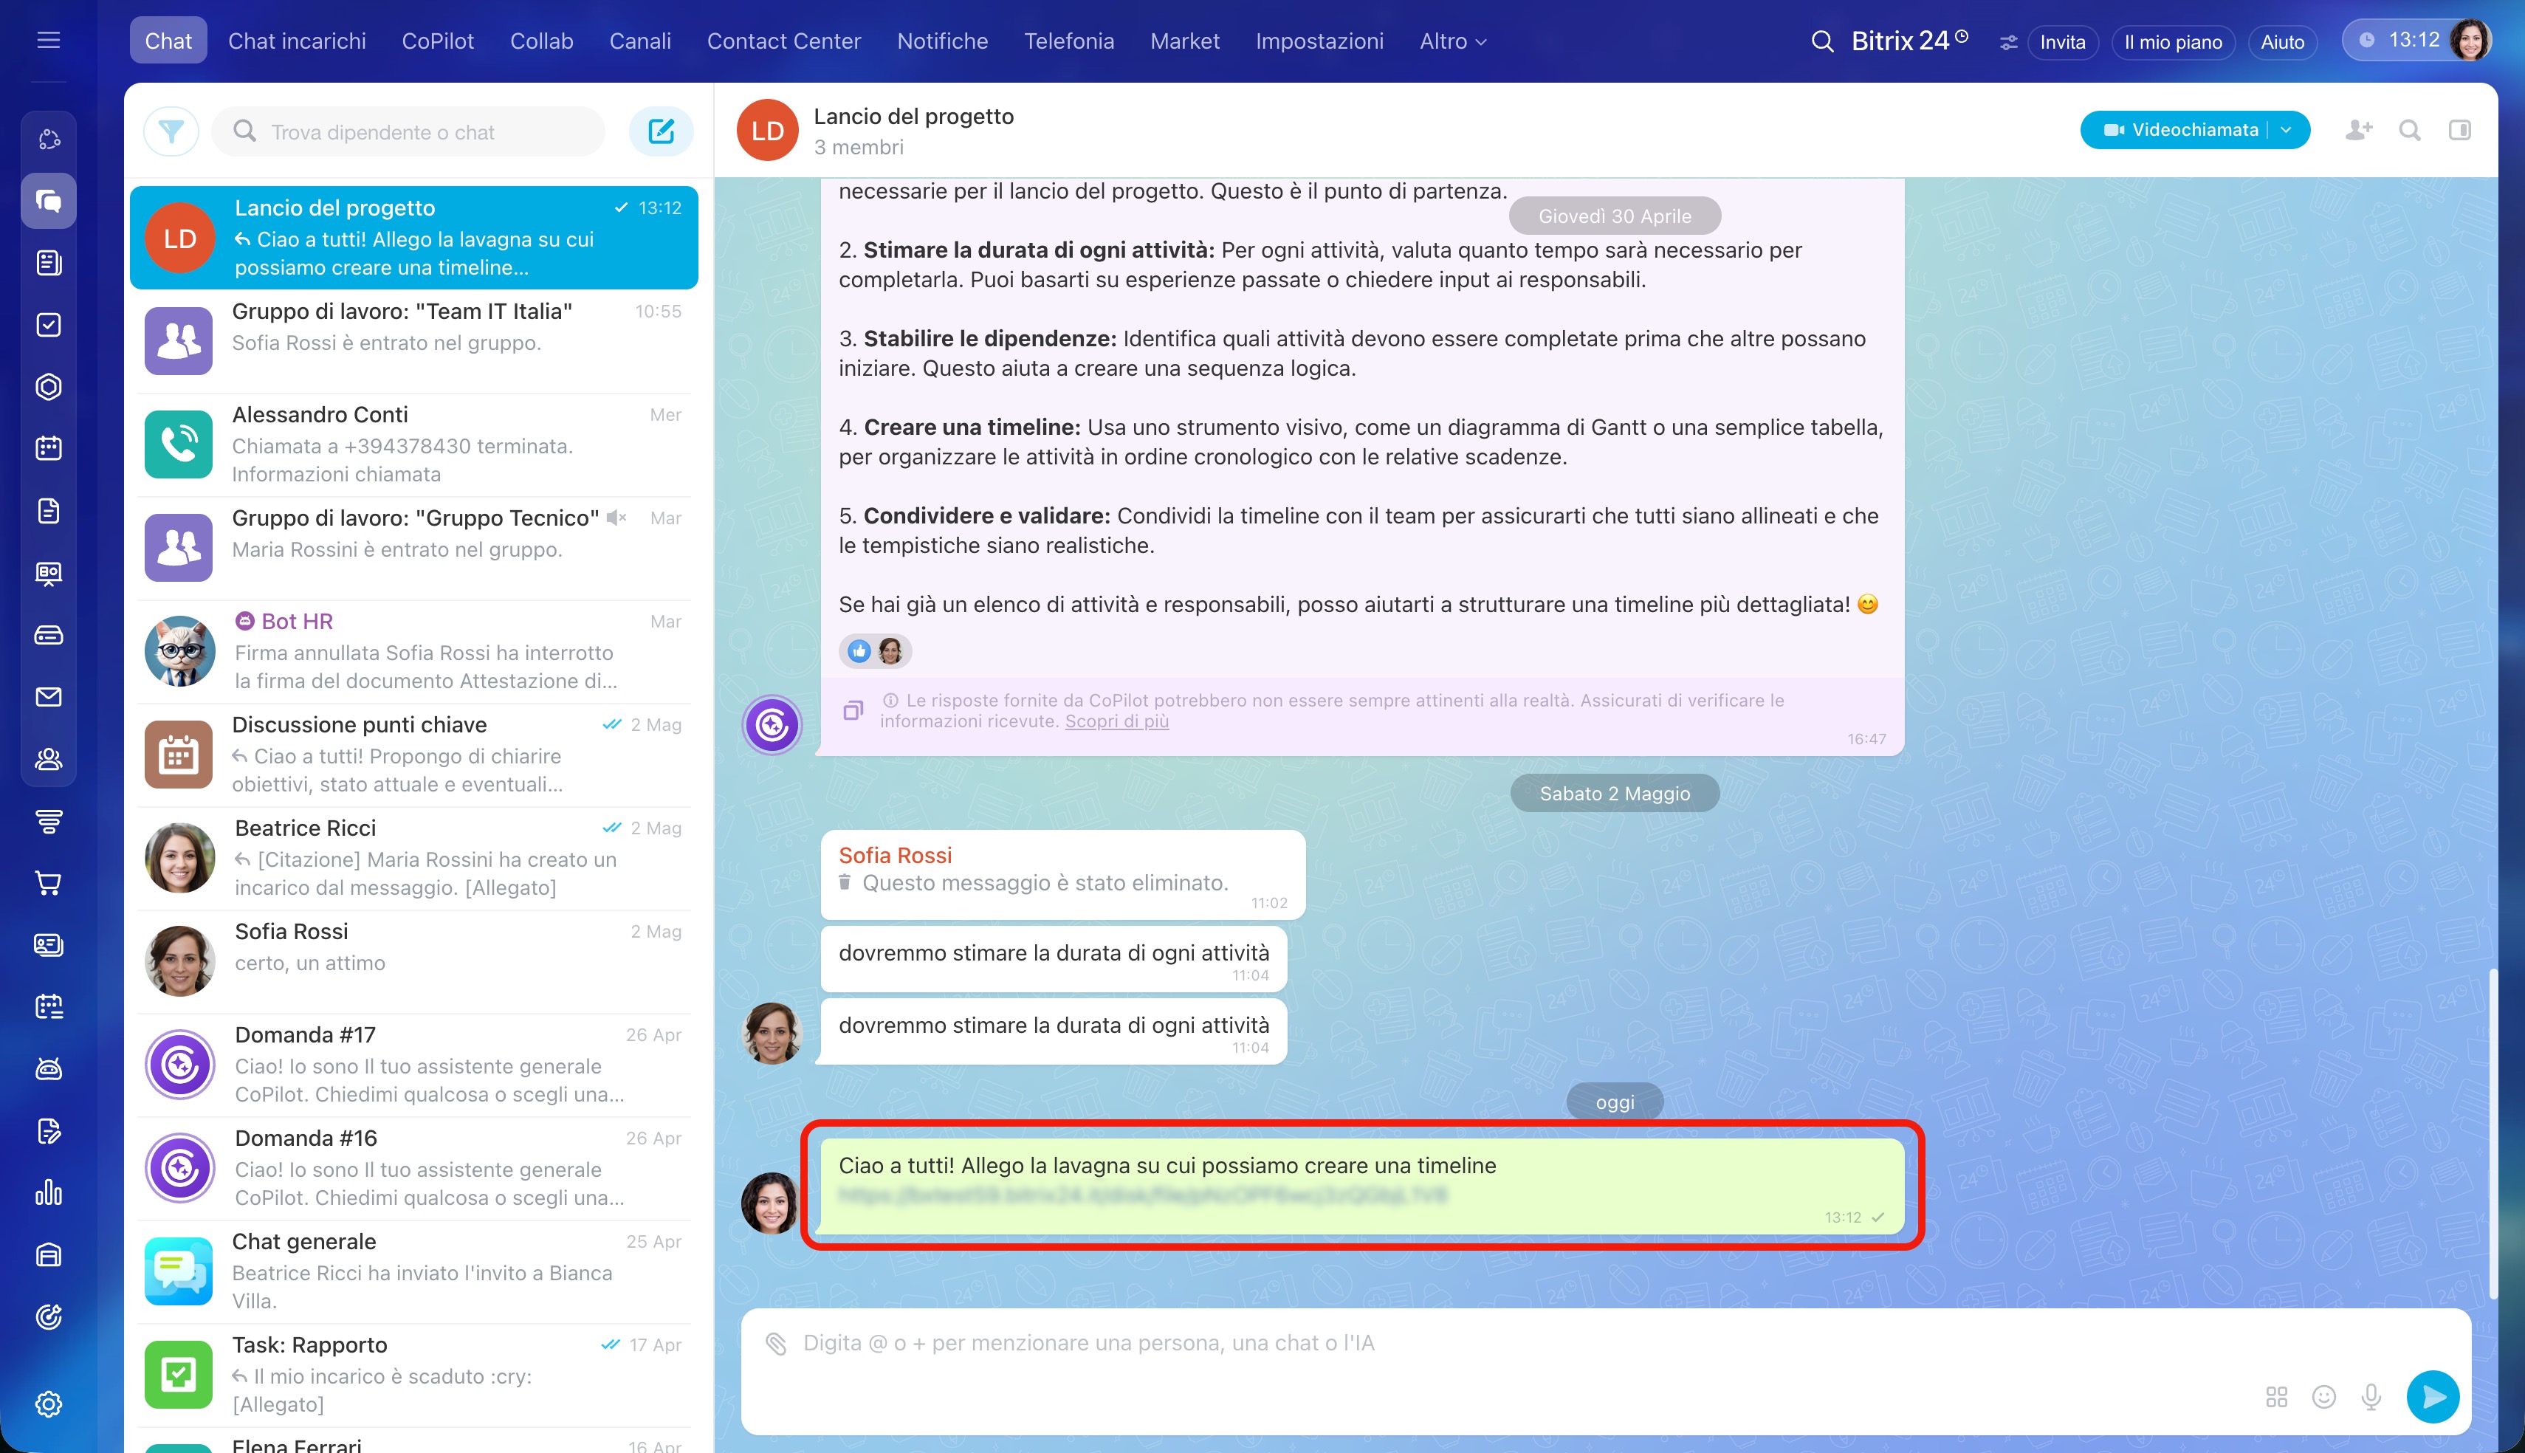Follow the Scopri di più link
The image size is (2525, 1453).
click(x=1116, y=721)
